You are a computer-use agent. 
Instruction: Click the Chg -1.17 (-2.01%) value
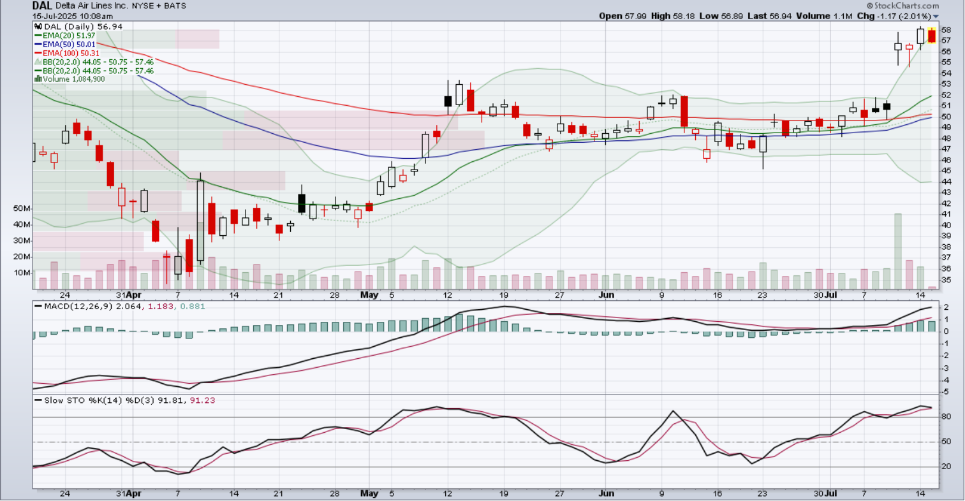pos(894,16)
